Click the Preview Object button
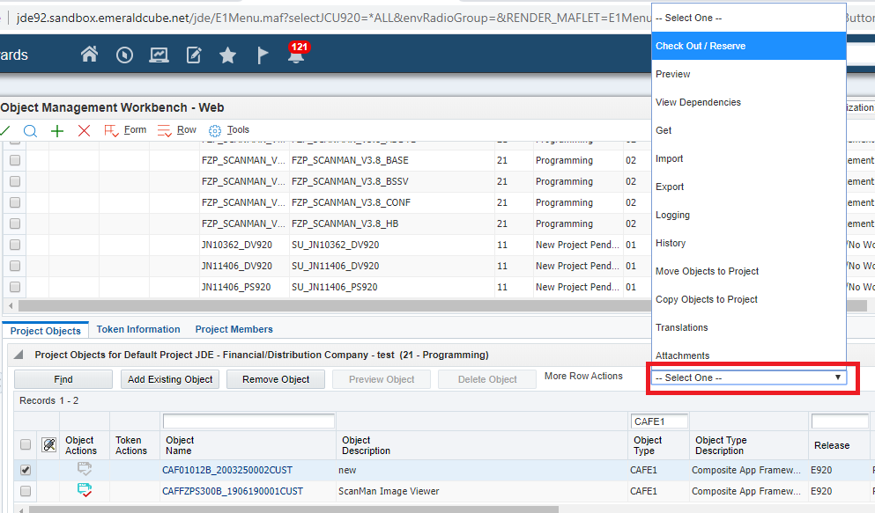Viewport: 875px width, 513px height. point(382,379)
